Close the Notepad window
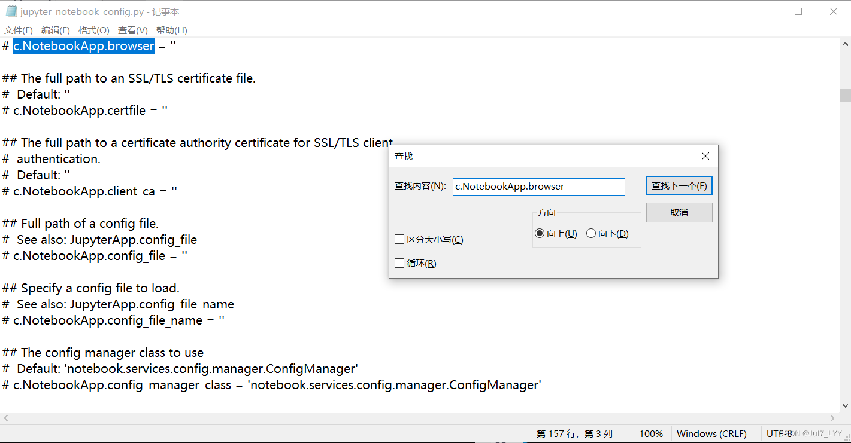The image size is (851, 443). [834, 11]
